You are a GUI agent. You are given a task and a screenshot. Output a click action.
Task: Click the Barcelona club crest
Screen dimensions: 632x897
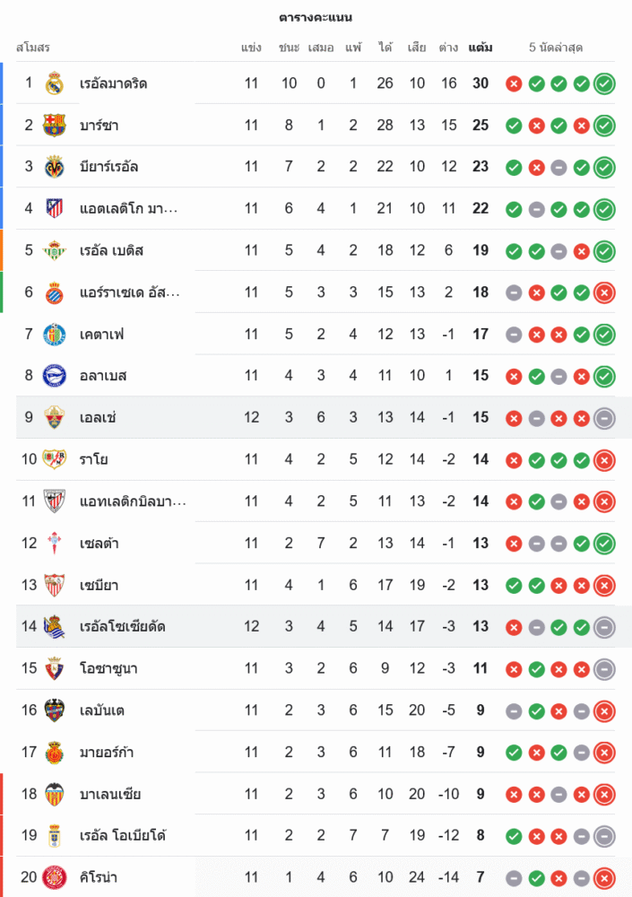pyautogui.click(x=55, y=125)
